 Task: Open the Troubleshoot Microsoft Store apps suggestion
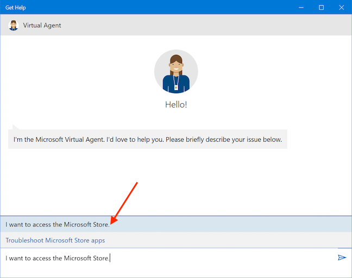click(x=55, y=240)
